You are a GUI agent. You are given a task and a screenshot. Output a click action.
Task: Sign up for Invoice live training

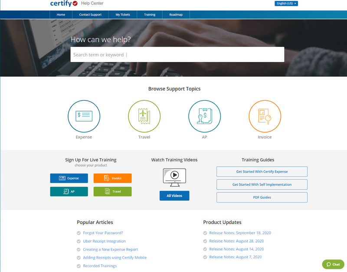(x=112, y=178)
